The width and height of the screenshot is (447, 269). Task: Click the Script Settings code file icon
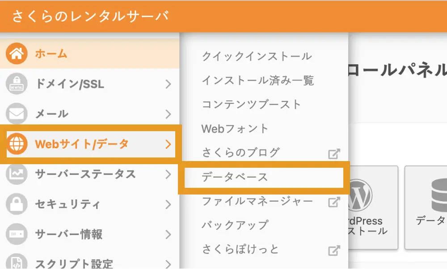(17, 262)
